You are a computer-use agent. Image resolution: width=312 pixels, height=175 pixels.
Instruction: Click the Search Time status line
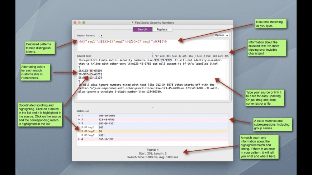pos(153,157)
